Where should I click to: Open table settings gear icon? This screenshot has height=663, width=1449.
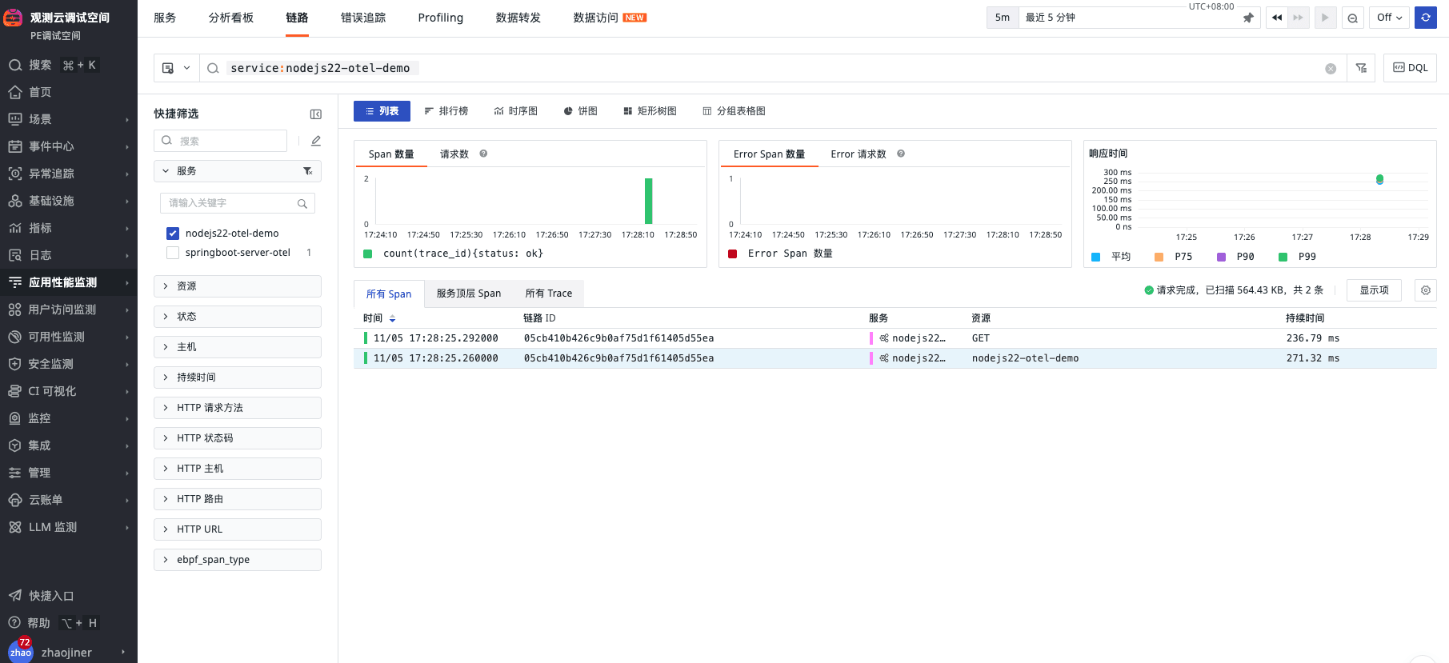coord(1425,290)
